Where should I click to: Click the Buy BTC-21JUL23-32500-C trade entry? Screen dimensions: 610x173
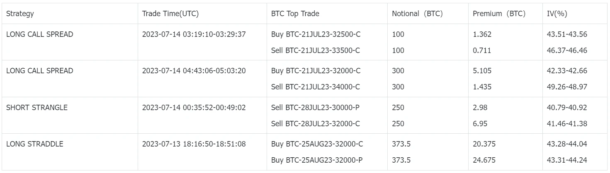(x=316, y=35)
